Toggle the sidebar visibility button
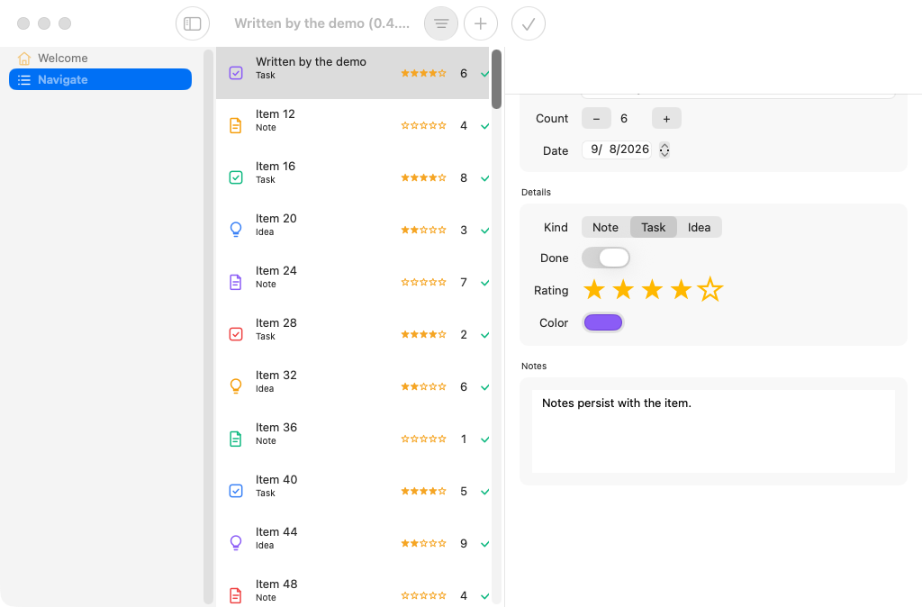 [193, 23]
